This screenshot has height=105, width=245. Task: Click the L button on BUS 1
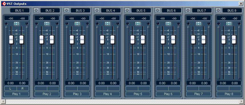pyautogui.click(x=11, y=88)
